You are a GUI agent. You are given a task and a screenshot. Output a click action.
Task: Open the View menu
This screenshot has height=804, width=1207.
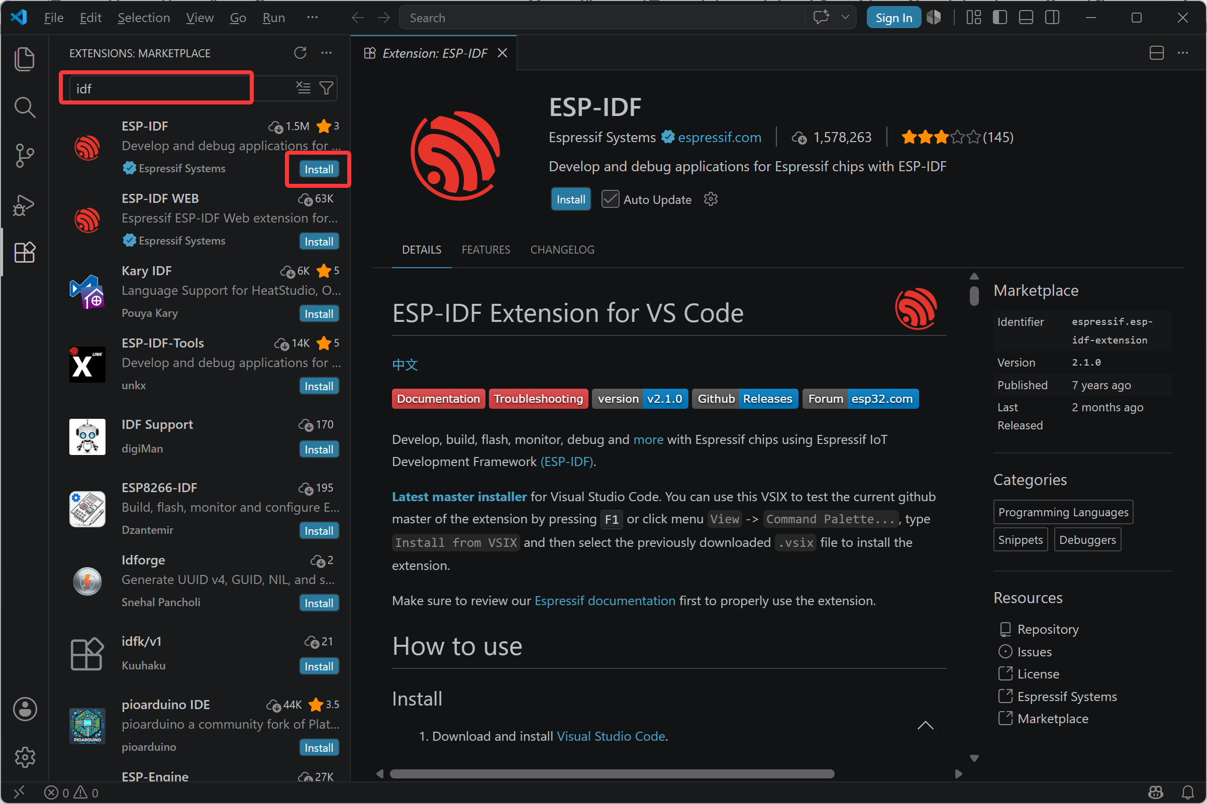(x=199, y=18)
